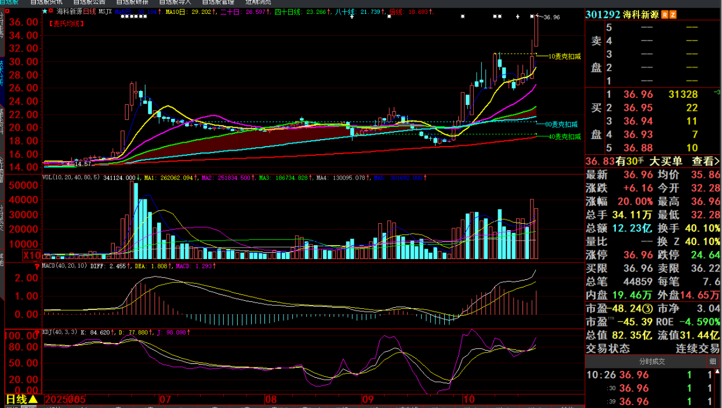
Task: Click the 10麦克扣减 marker label
Action: [x=564, y=56]
